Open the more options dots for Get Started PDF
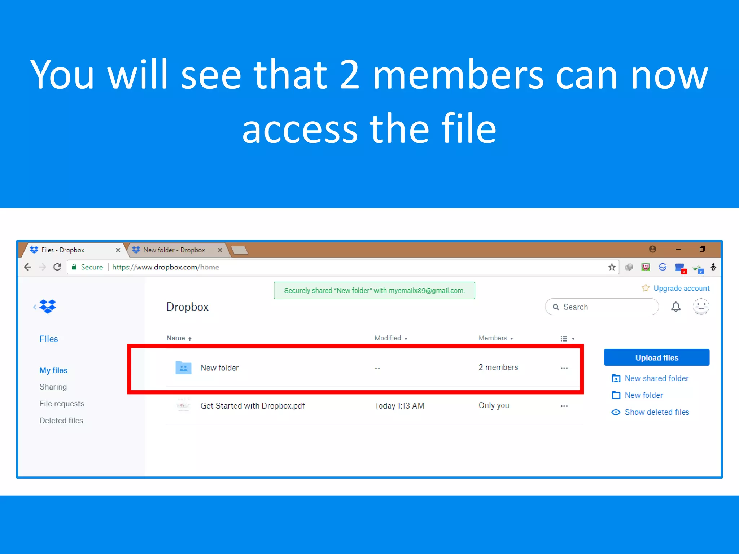This screenshot has width=739, height=554. coord(564,406)
